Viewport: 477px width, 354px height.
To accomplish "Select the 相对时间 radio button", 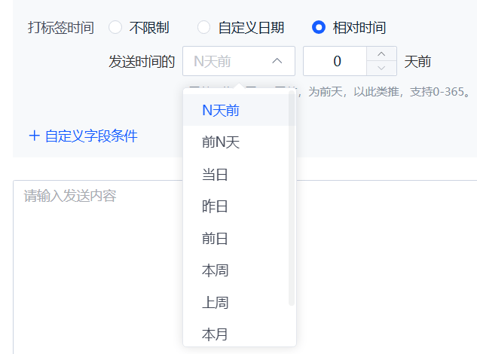I will pyautogui.click(x=319, y=28).
